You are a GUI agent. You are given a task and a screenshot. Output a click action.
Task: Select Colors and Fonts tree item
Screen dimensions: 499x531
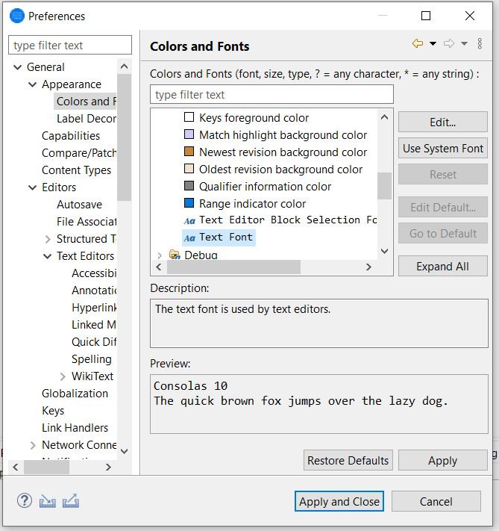(87, 102)
